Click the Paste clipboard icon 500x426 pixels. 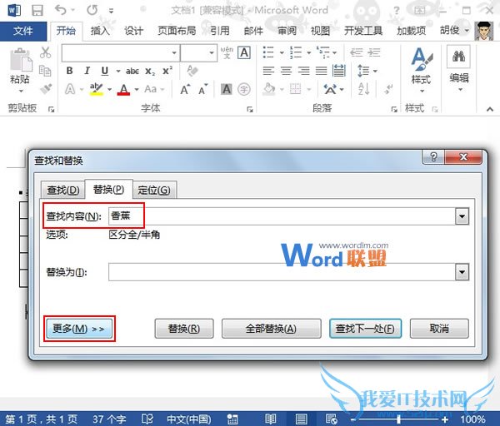click(x=21, y=60)
